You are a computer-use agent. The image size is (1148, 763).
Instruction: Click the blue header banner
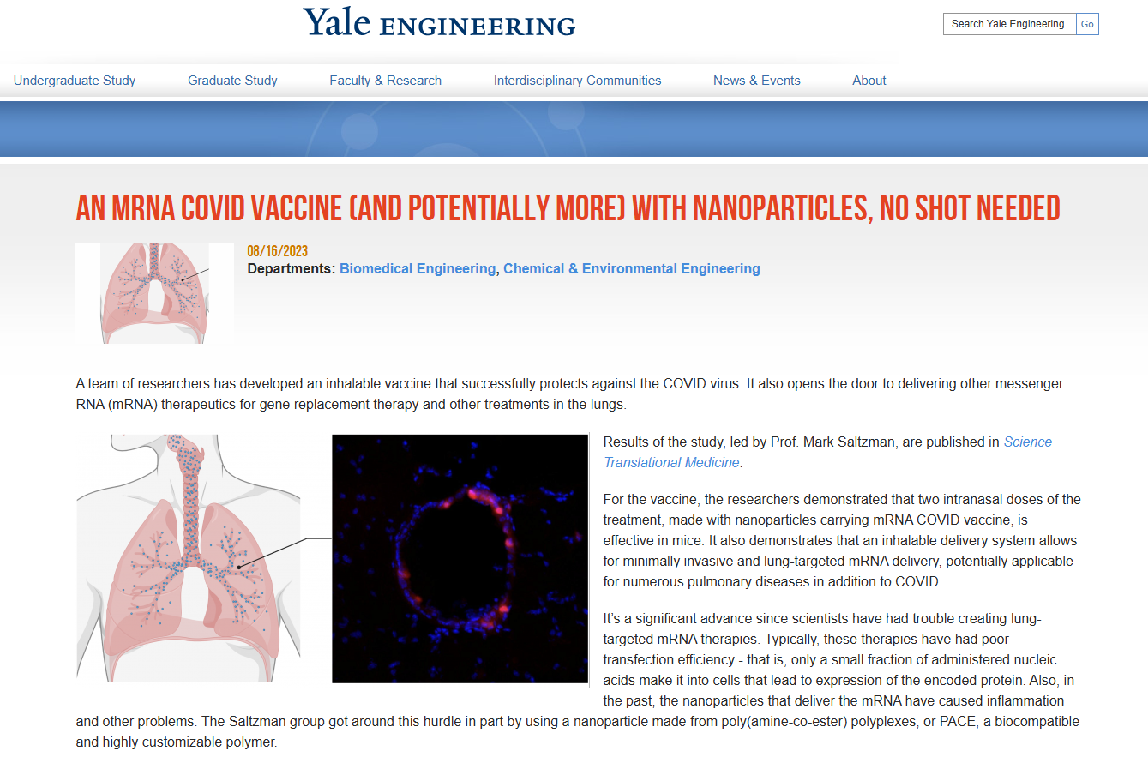(x=574, y=129)
